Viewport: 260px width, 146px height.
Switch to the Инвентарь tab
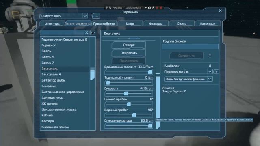pyautogui.click(x=52, y=24)
